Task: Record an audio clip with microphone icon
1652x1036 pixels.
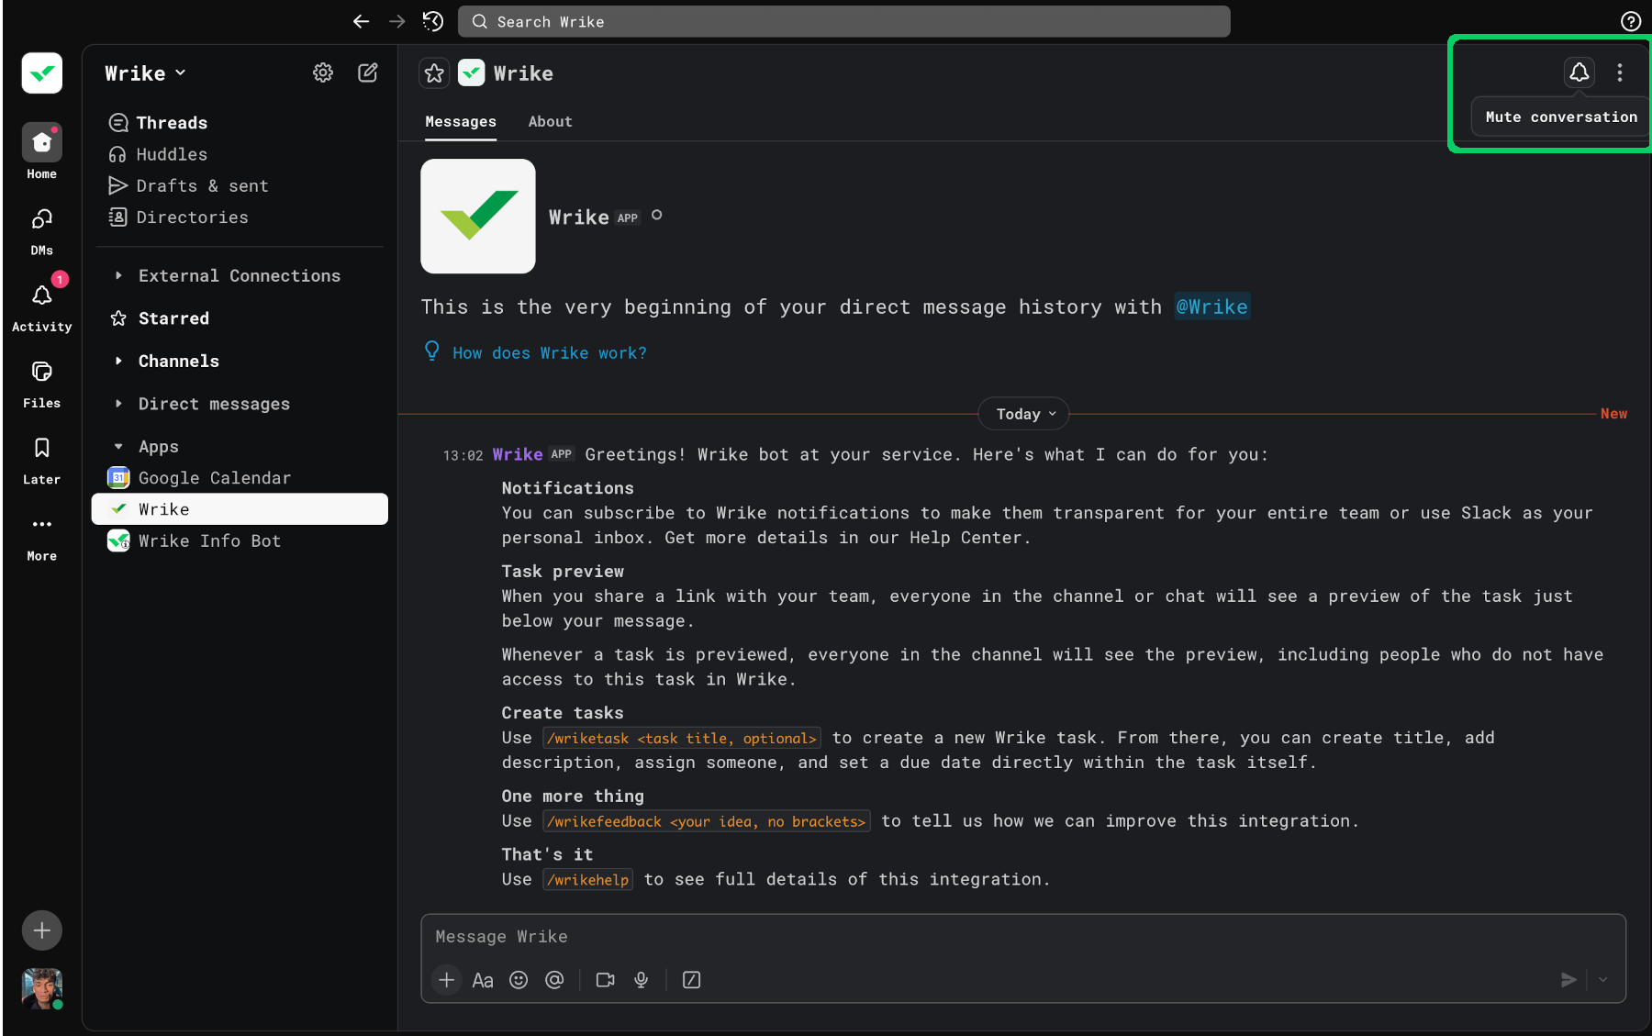Action: (641, 980)
